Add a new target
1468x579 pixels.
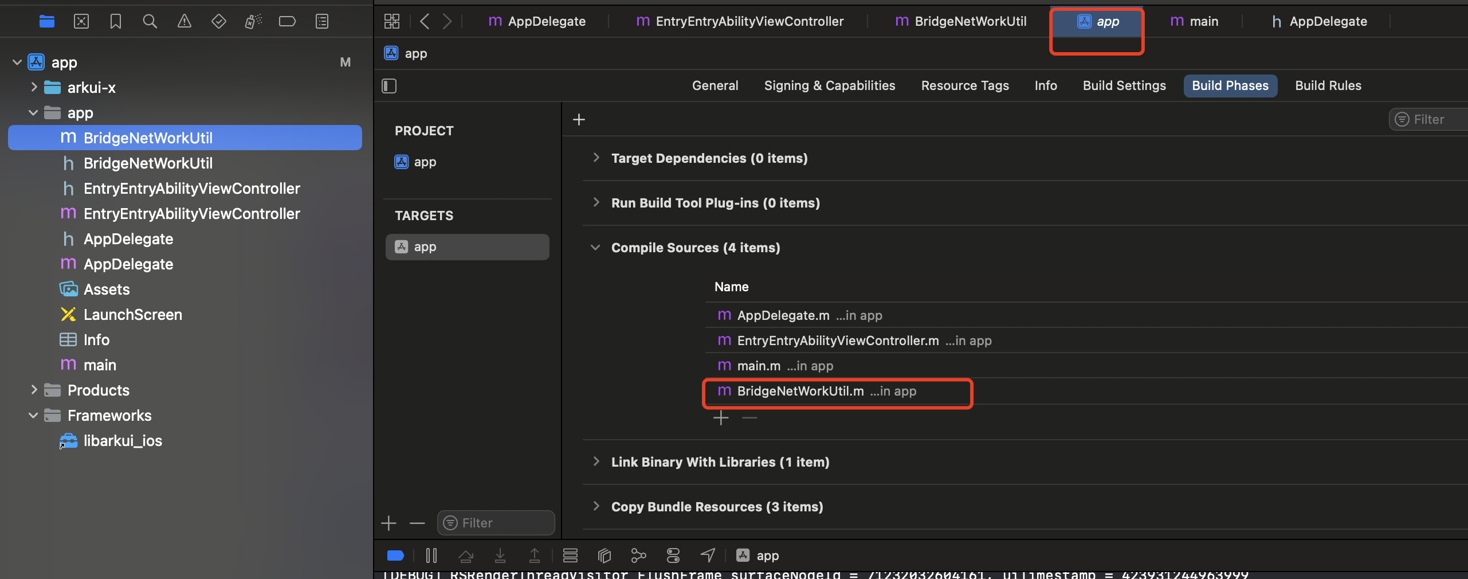[389, 523]
